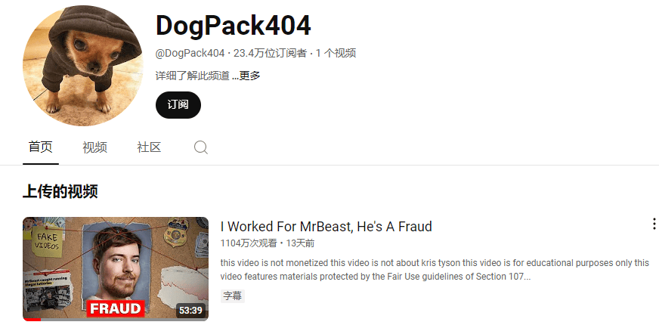
Task: Click the DogPack404 hooded dog avatar
Action: [83, 66]
